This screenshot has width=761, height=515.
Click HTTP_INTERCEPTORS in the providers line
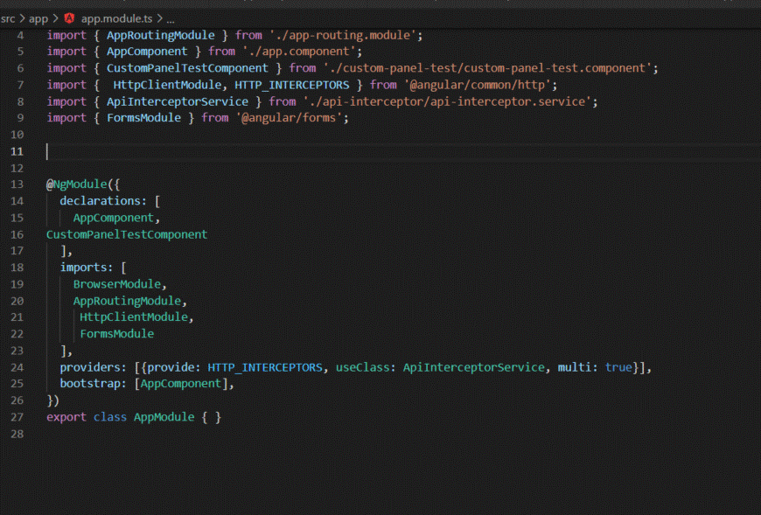pyautogui.click(x=264, y=367)
